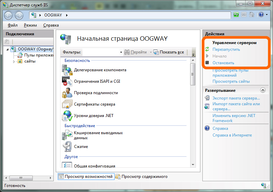Click the Справка link in Actions pane
273x192 pixels.
tap(220, 128)
